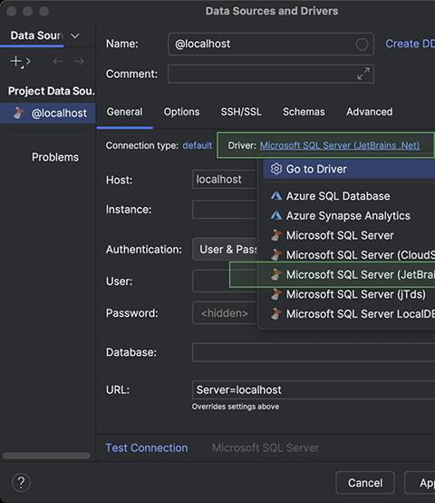Select plain Microsoft SQL Server driver

(x=349, y=235)
